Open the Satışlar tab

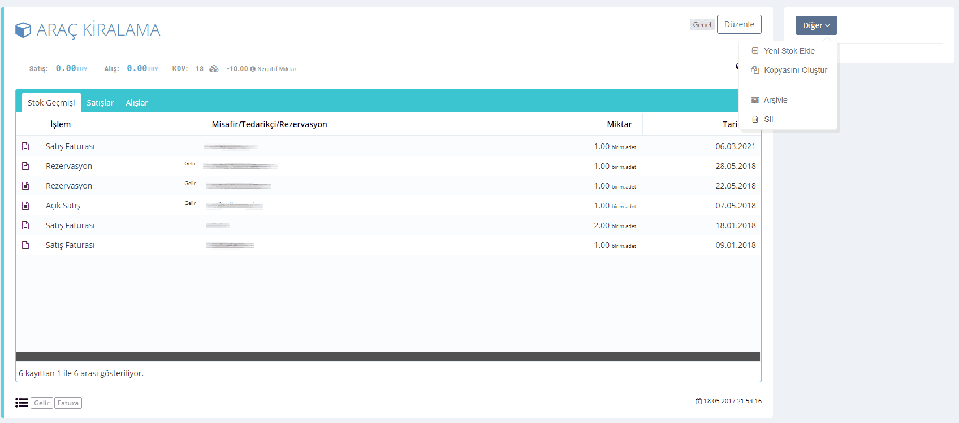[x=100, y=103]
